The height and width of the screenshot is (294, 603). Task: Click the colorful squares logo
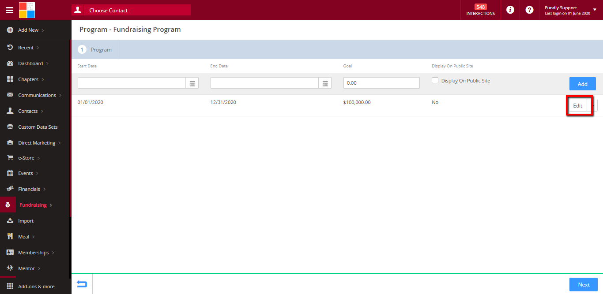click(x=27, y=10)
